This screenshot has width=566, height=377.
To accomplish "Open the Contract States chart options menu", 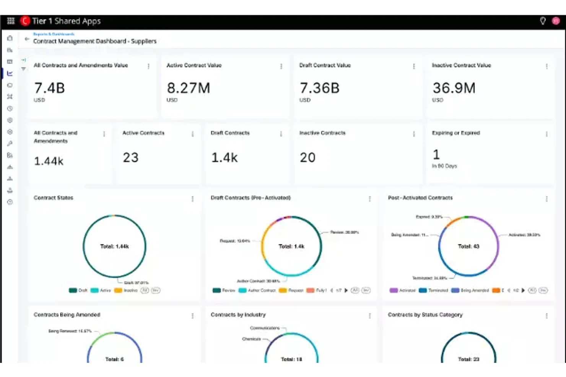I will [192, 199].
